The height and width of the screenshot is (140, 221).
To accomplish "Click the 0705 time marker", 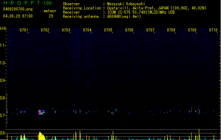I will pyautogui.click(x=108, y=30).
